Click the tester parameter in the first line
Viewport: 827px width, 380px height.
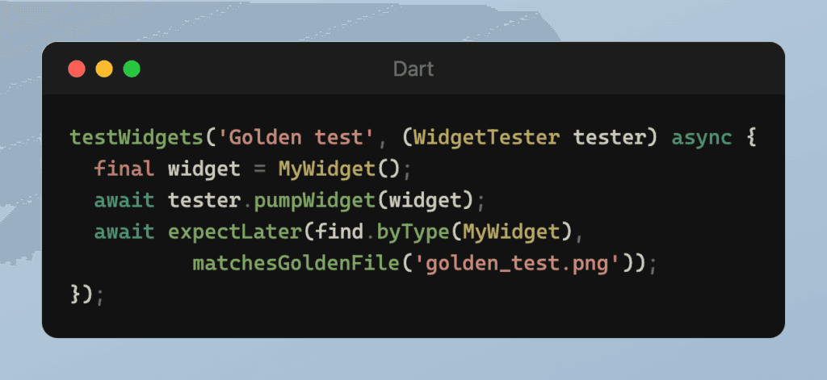tap(610, 137)
